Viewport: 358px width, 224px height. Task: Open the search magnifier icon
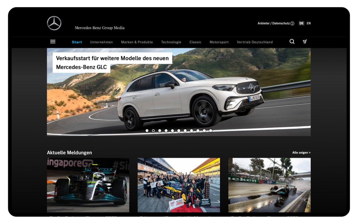[292, 41]
